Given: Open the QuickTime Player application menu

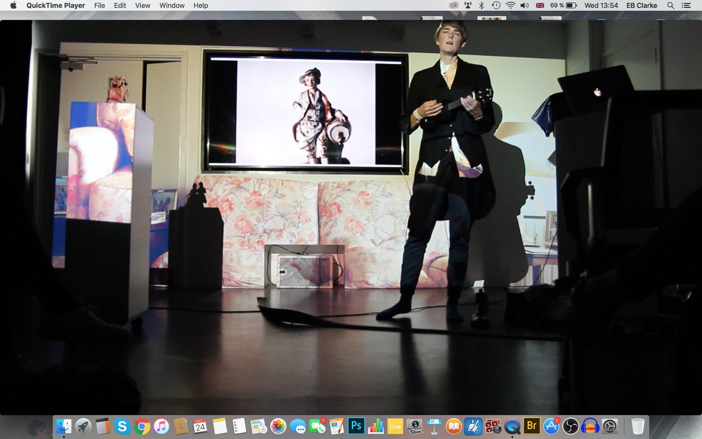Looking at the screenshot, I should pos(56,5).
